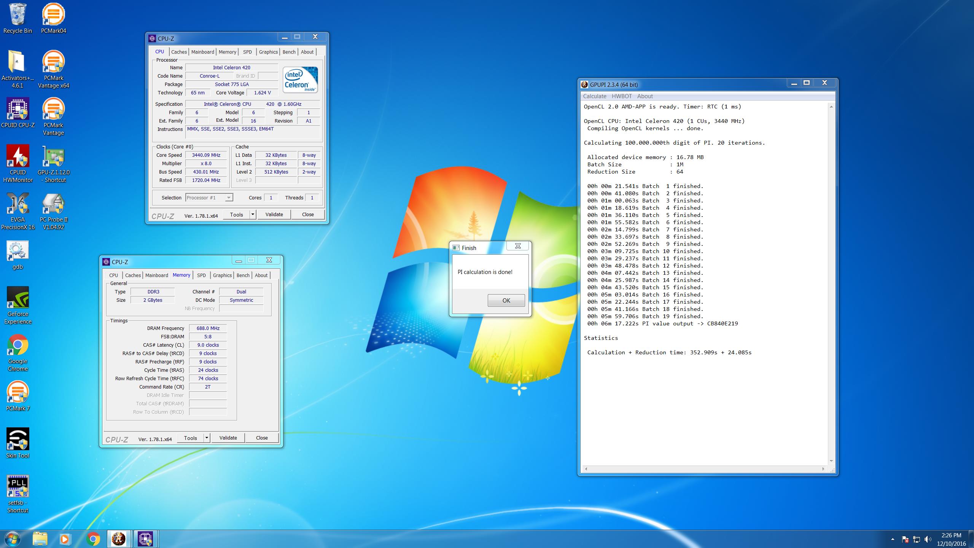Open Windows Explorer from the taskbar

pyautogui.click(x=40, y=539)
